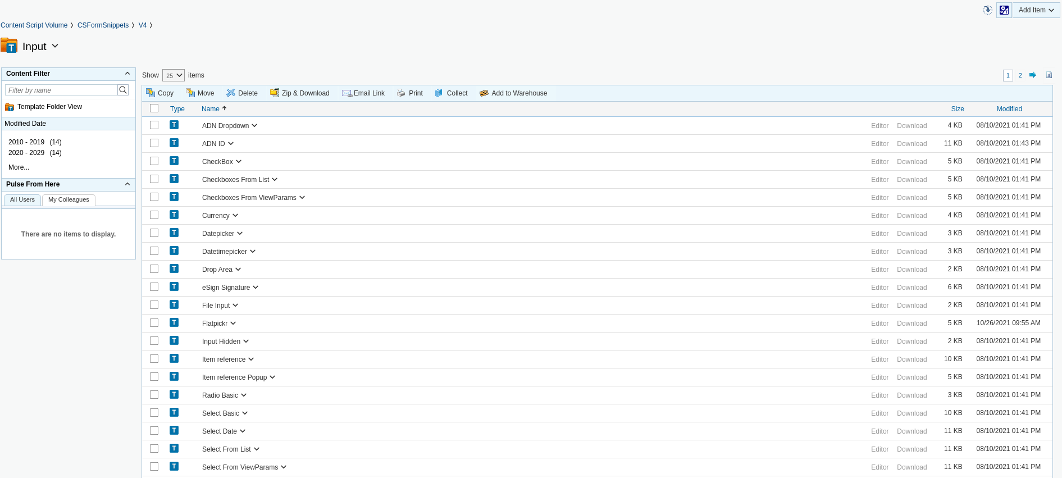This screenshot has width=1062, height=478.
Task: Open the Show items count dropdown
Action: pyautogui.click(x=174, y=75)
